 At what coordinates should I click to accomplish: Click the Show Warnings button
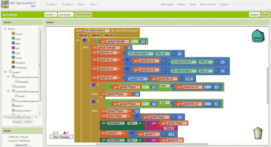[x=61, y=137]
